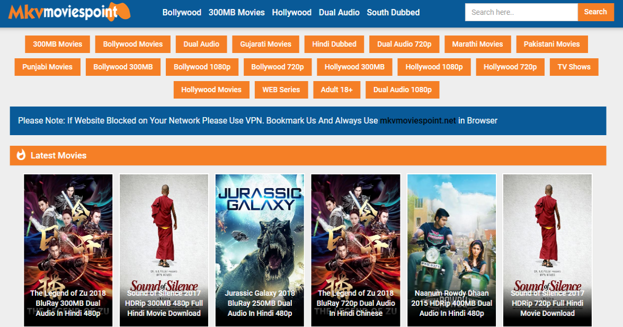
Task: Open Pakistani Movies category
Action: pos(551,44)
